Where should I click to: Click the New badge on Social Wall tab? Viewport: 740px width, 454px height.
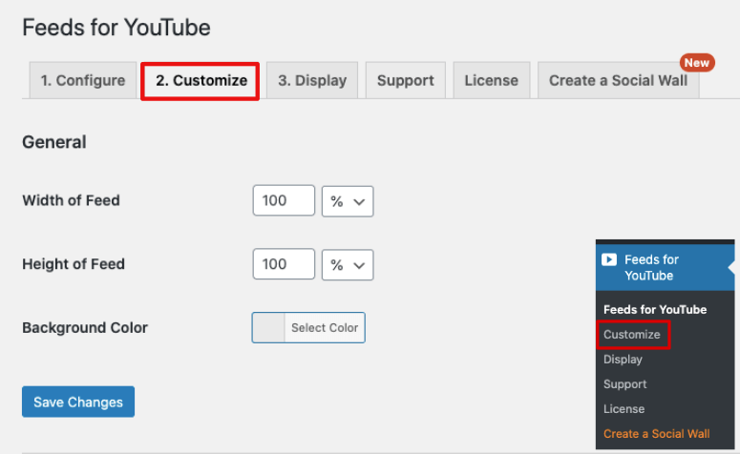pyautogui.click(x=697, y=63)
